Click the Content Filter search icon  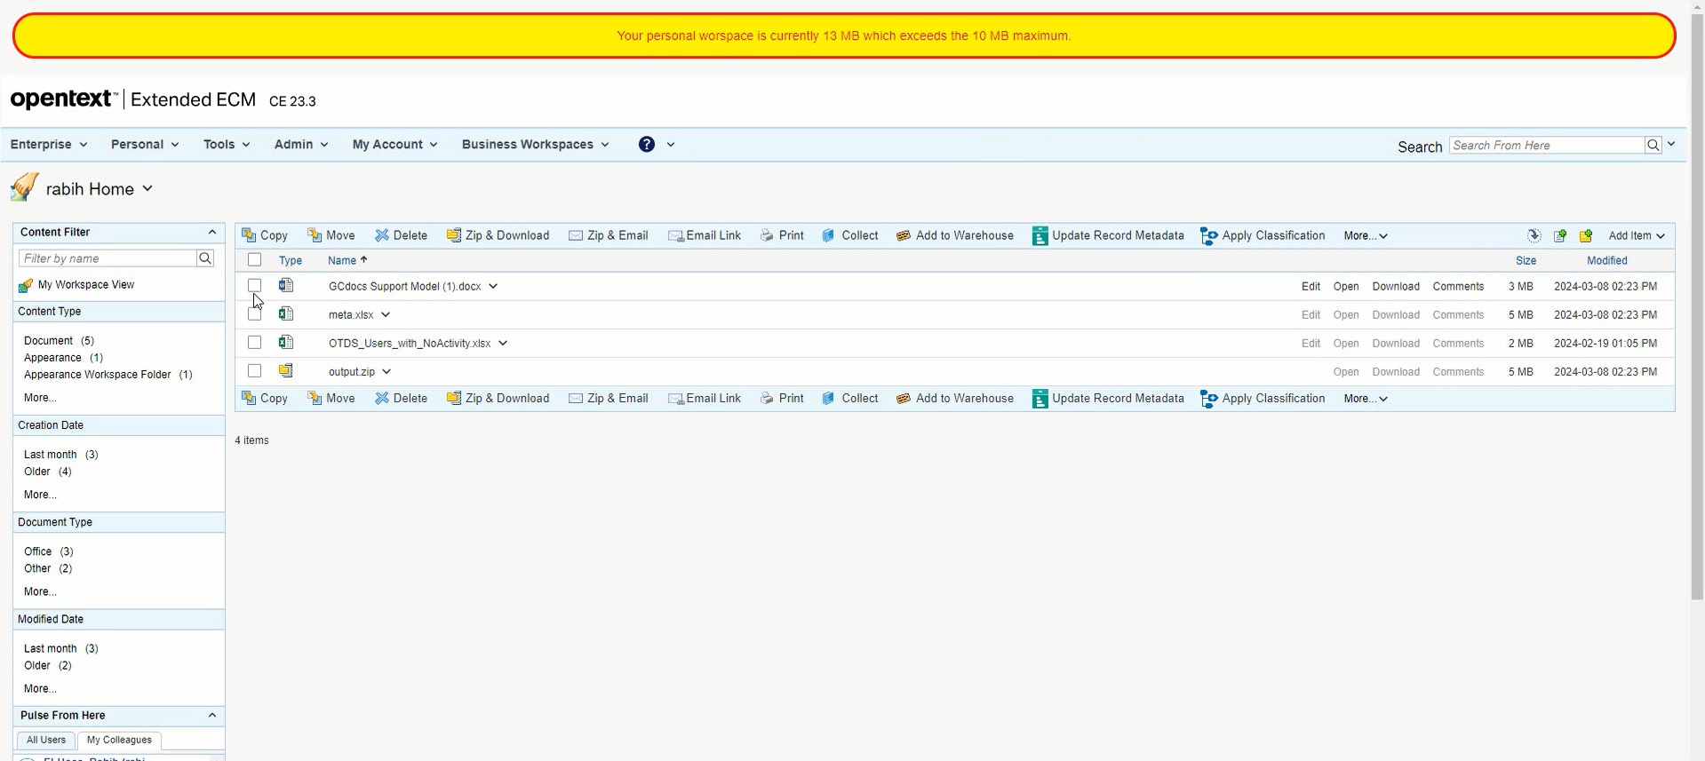(x=205, y=258)
